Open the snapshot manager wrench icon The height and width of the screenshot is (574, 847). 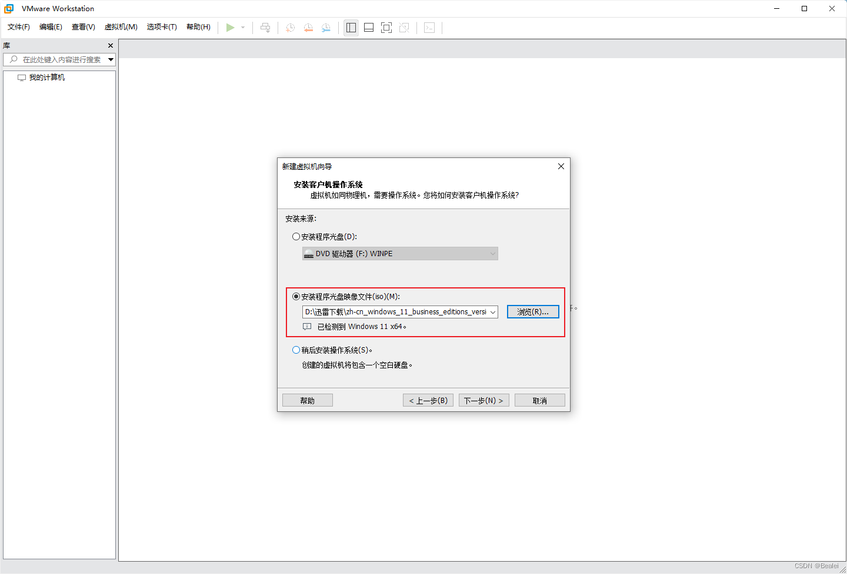click(x=326, y=28)
